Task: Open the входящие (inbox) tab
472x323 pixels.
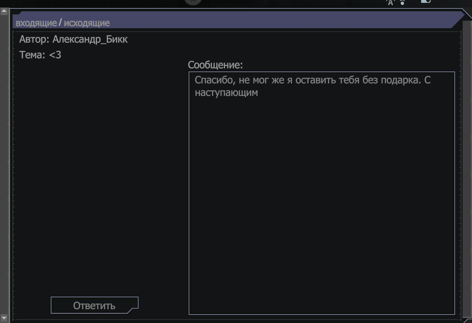Action: tap(36, 23)
